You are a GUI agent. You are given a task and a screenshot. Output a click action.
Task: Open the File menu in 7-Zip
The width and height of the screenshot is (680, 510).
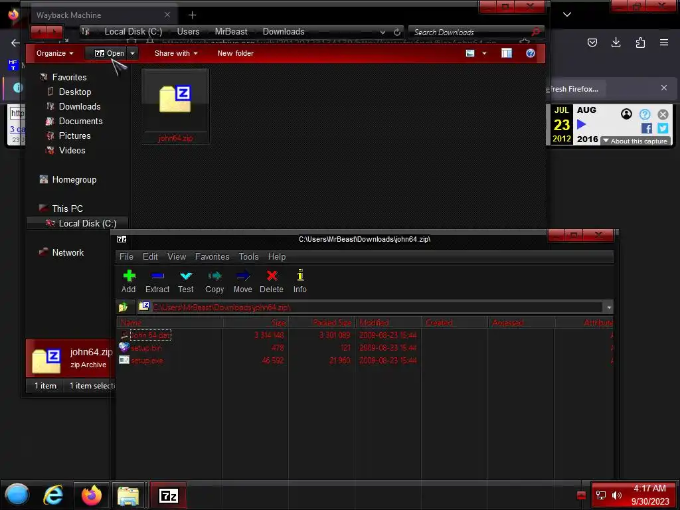(126, 257)
